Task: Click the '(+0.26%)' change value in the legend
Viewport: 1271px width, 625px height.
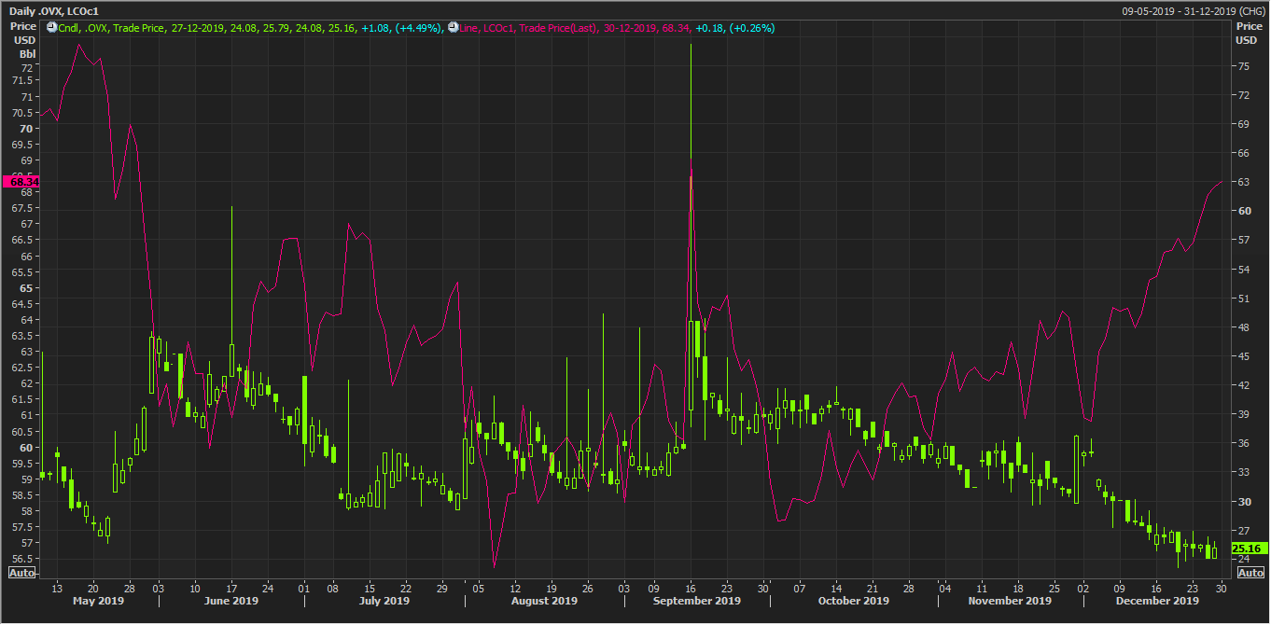Action: coord(750,28)
